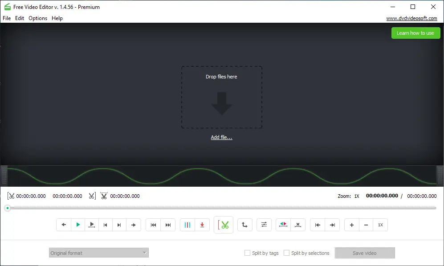The width and height of the screenshot is (444, 266).
Task: Zoom in with the plus button
Action: tap(352, 225)
